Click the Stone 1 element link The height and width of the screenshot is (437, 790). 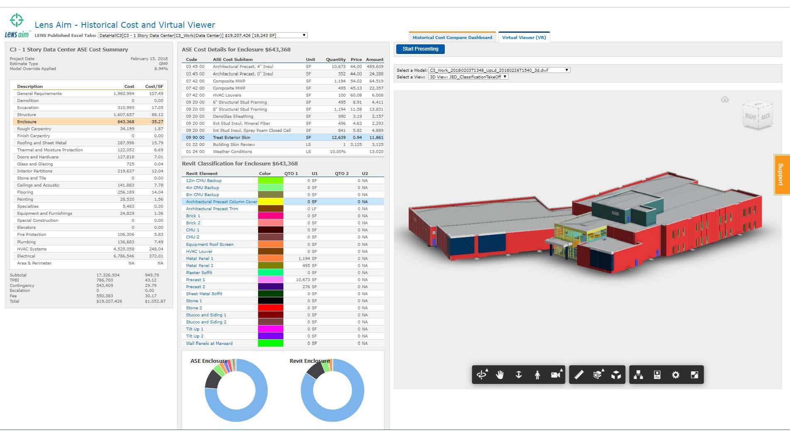tap(194, 301)
